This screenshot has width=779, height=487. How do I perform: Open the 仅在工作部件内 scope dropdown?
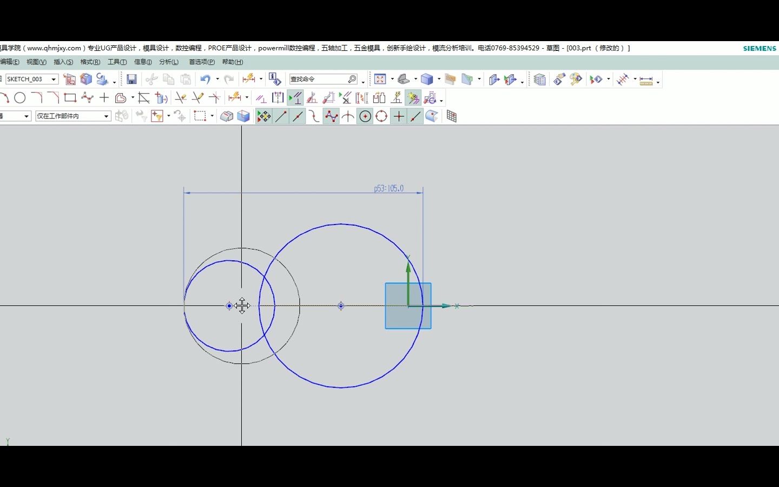coord(107,116)
